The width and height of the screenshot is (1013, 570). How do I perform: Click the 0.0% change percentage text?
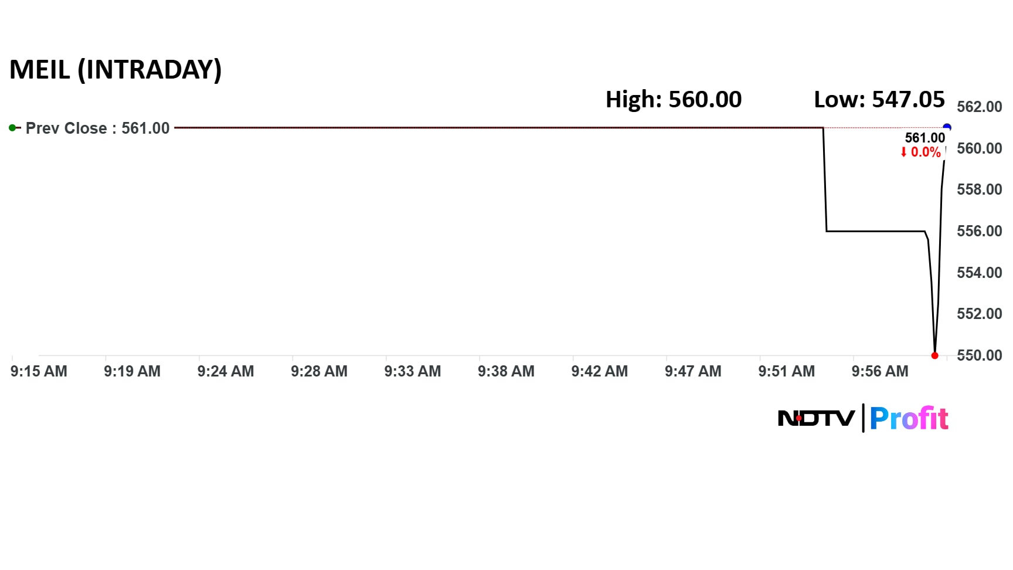click(x=926, y=152)
